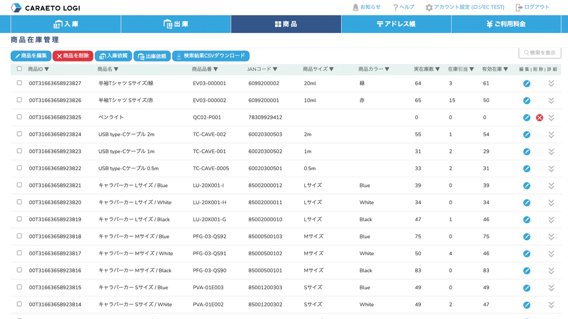Open the ヘルプ help link

[403, 7]
